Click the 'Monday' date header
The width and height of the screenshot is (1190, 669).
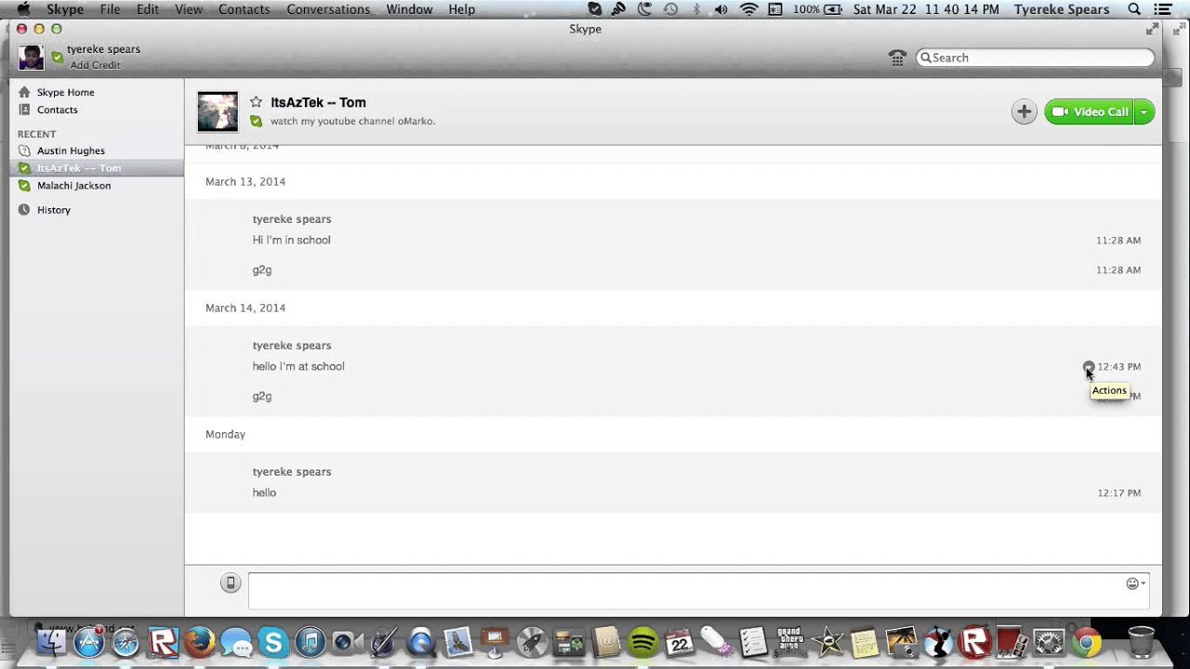[225, 434]
